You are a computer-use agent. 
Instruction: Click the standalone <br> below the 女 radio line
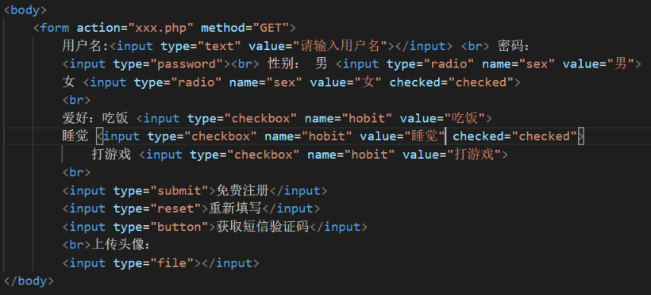point(76,101)
